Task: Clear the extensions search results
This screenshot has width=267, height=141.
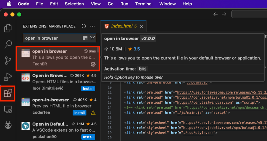Action: pyautogui.click(x=85, y=38)
